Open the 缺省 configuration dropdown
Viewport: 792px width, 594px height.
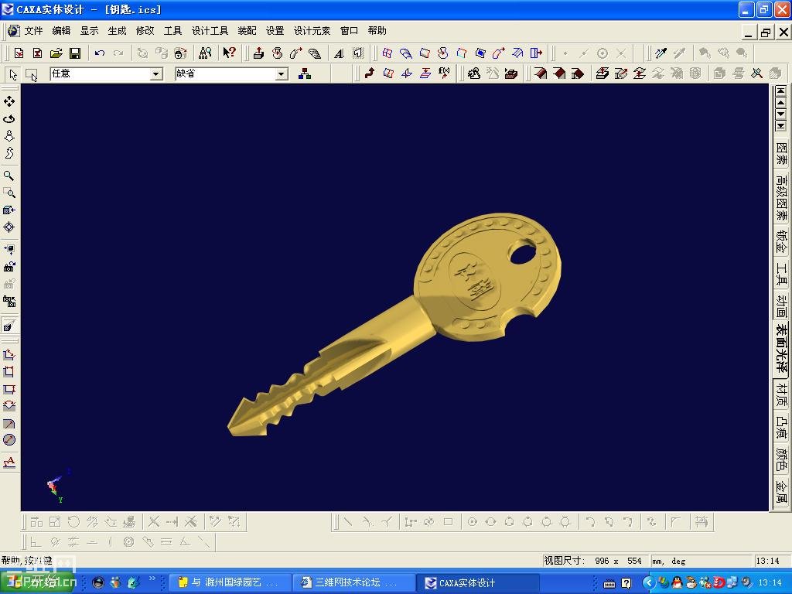point(282,74)
